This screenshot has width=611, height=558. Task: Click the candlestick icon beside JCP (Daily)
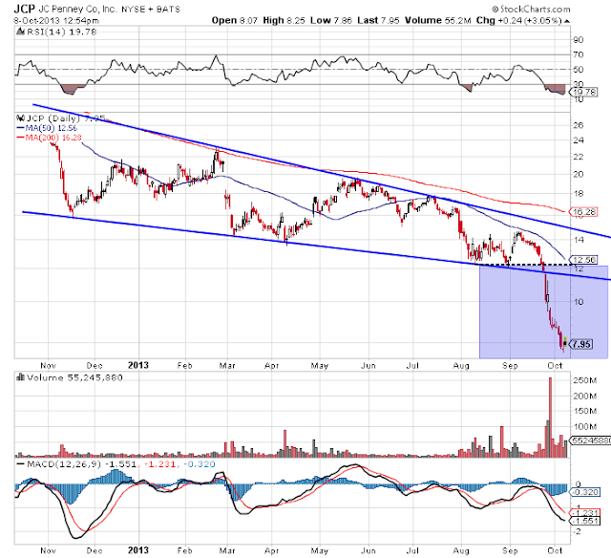pyautogui.click(x=20, y=118)
